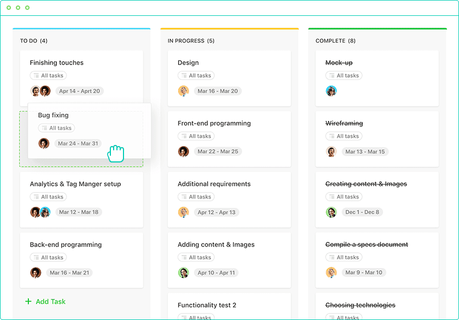Select the TO DO column header
Image resolution: width=459 pixels, height=320 pixels.
(x=34, y=41)
